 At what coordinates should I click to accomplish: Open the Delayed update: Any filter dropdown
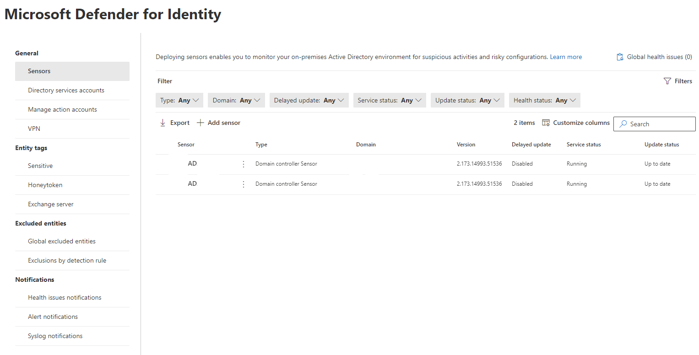pyautogui.click(x=309, y=100)
